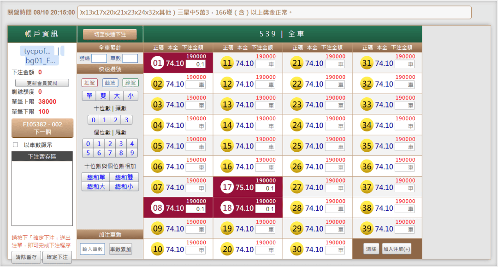Enable the 以車數顯示 checkbox

pos(15,145)
